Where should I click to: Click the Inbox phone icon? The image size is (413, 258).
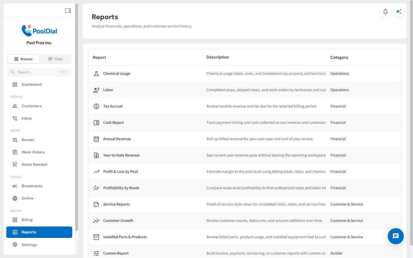pyautogui.click(x=15, y=118)
